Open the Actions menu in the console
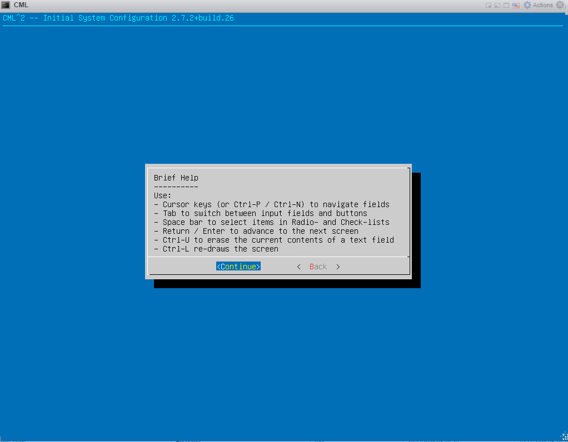Screen dimensions: 568x442 pyautogui.click(x=539, y=5)
